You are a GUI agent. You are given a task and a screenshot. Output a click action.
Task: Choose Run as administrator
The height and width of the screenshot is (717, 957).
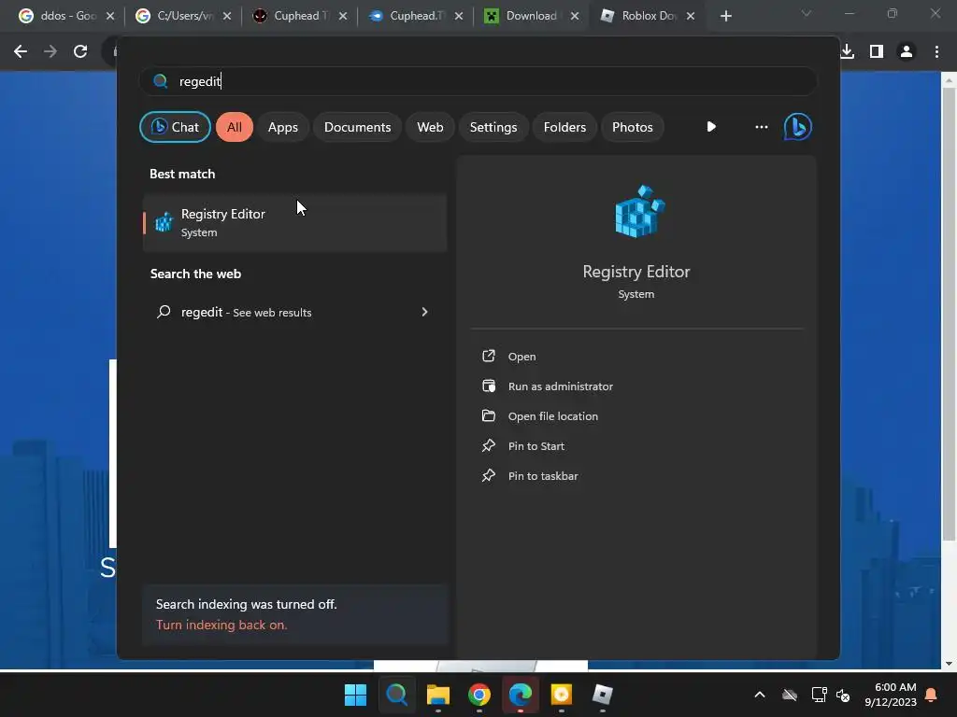click(561, 387)
